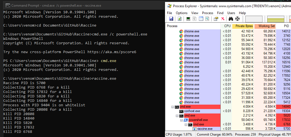This screenshot has height=137, width=291.
Task: Click the https://aka.ms/pscore6 URL in console
Action: pos(112,52)
